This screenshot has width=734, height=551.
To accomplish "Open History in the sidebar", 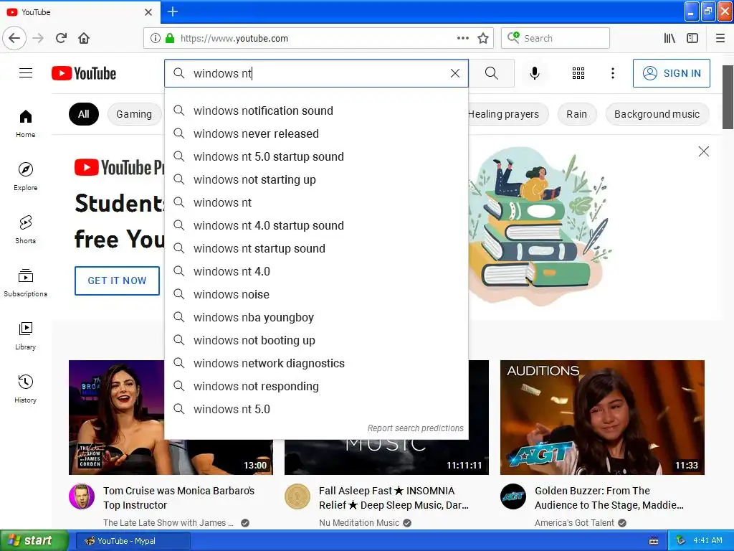I will coord(26,389).
